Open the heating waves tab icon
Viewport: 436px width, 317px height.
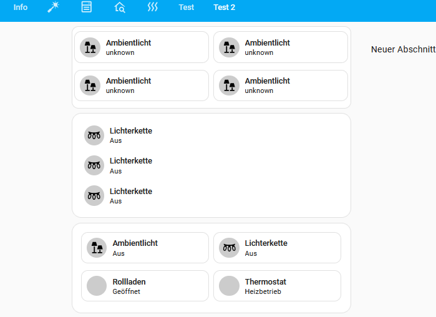click(x=153, y=7)
